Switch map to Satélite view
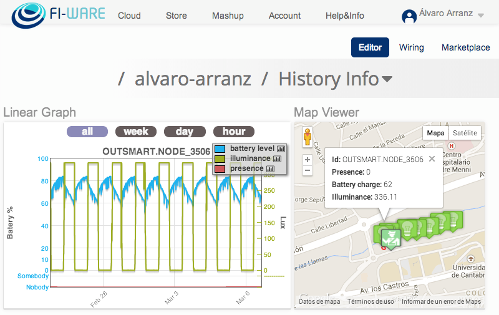Screen dimensions: 499x315 [x=465, y=133]
